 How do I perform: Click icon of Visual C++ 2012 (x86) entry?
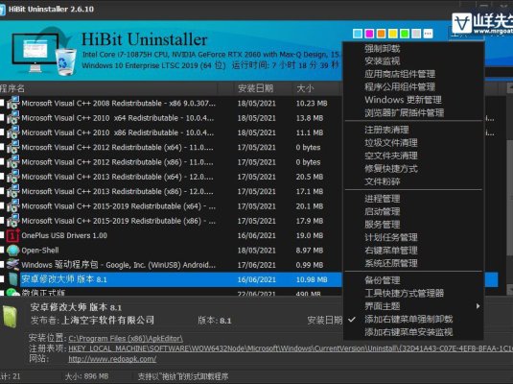click(x=13, y=162)
